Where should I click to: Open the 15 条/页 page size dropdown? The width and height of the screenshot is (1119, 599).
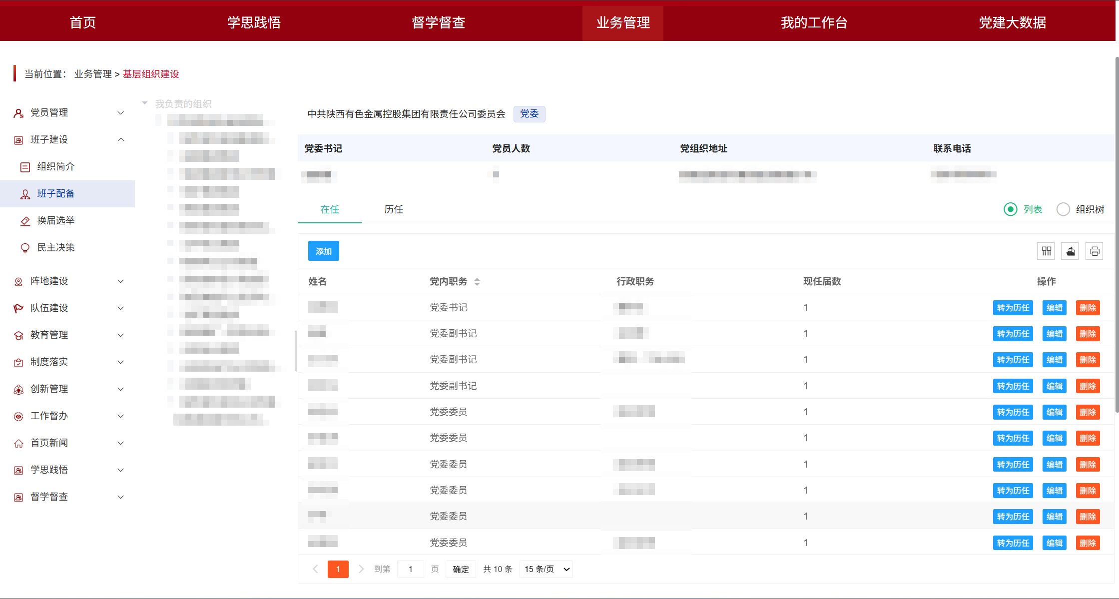pyautogui.click(x=546, y=569)
